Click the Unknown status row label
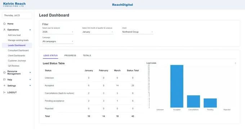The image size is (245, 139). pos(49,78)
